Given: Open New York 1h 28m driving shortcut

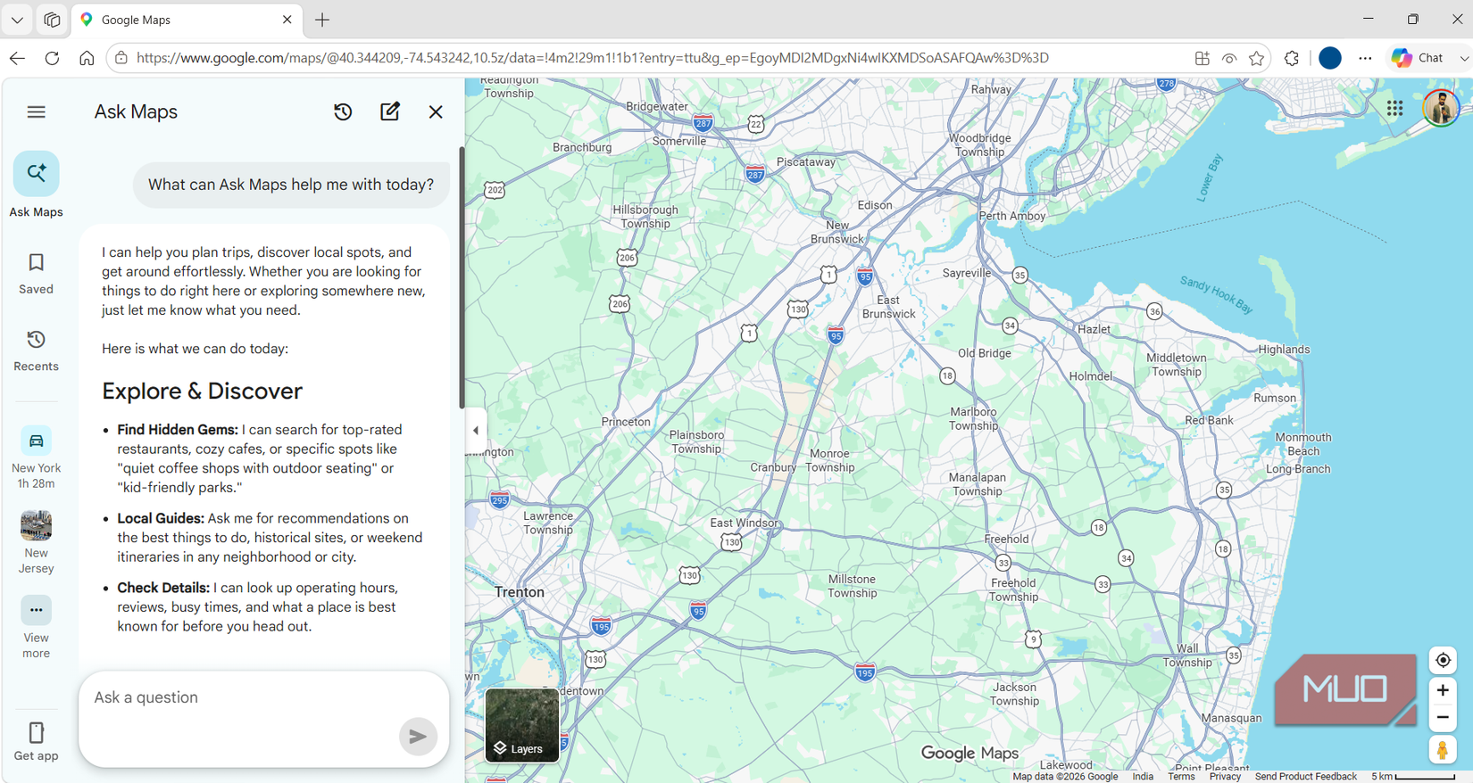Looking at the screenshot, I should tap(36, 458).
